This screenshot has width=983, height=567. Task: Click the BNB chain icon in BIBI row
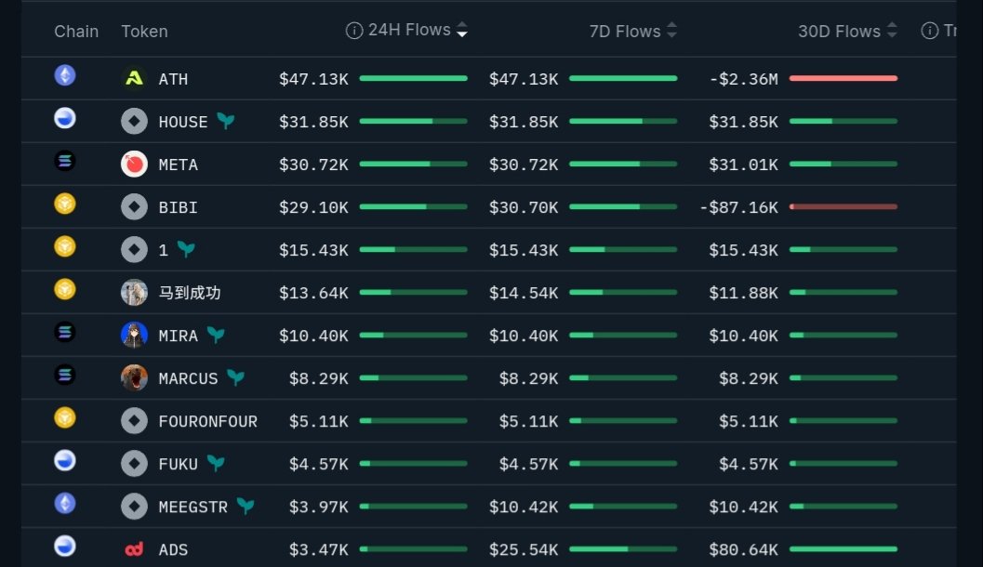[65, 204]
